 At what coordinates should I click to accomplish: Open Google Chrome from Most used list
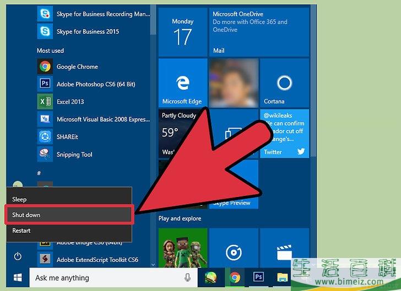point(77,67)
